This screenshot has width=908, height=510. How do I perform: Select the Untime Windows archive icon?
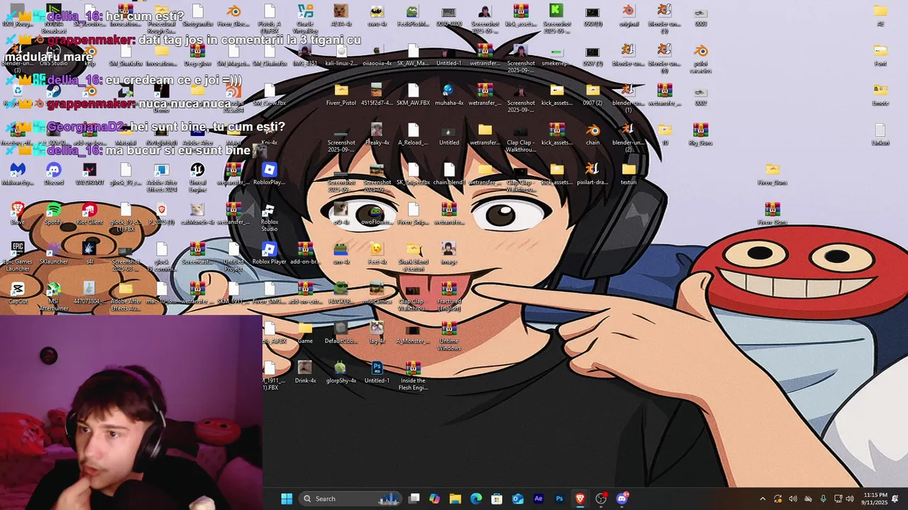point(448,336)
